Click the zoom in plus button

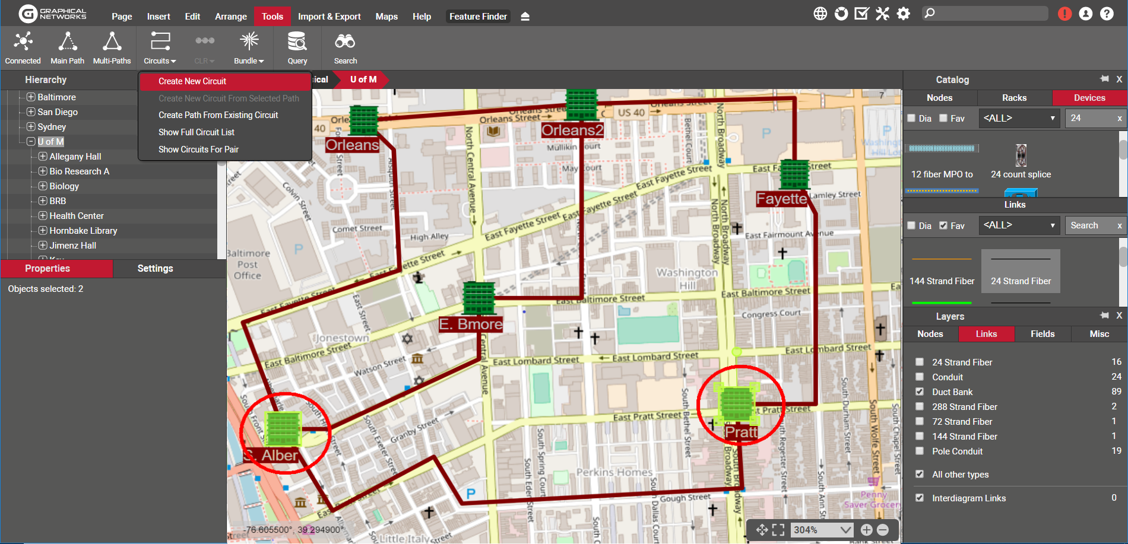[866, 530]
